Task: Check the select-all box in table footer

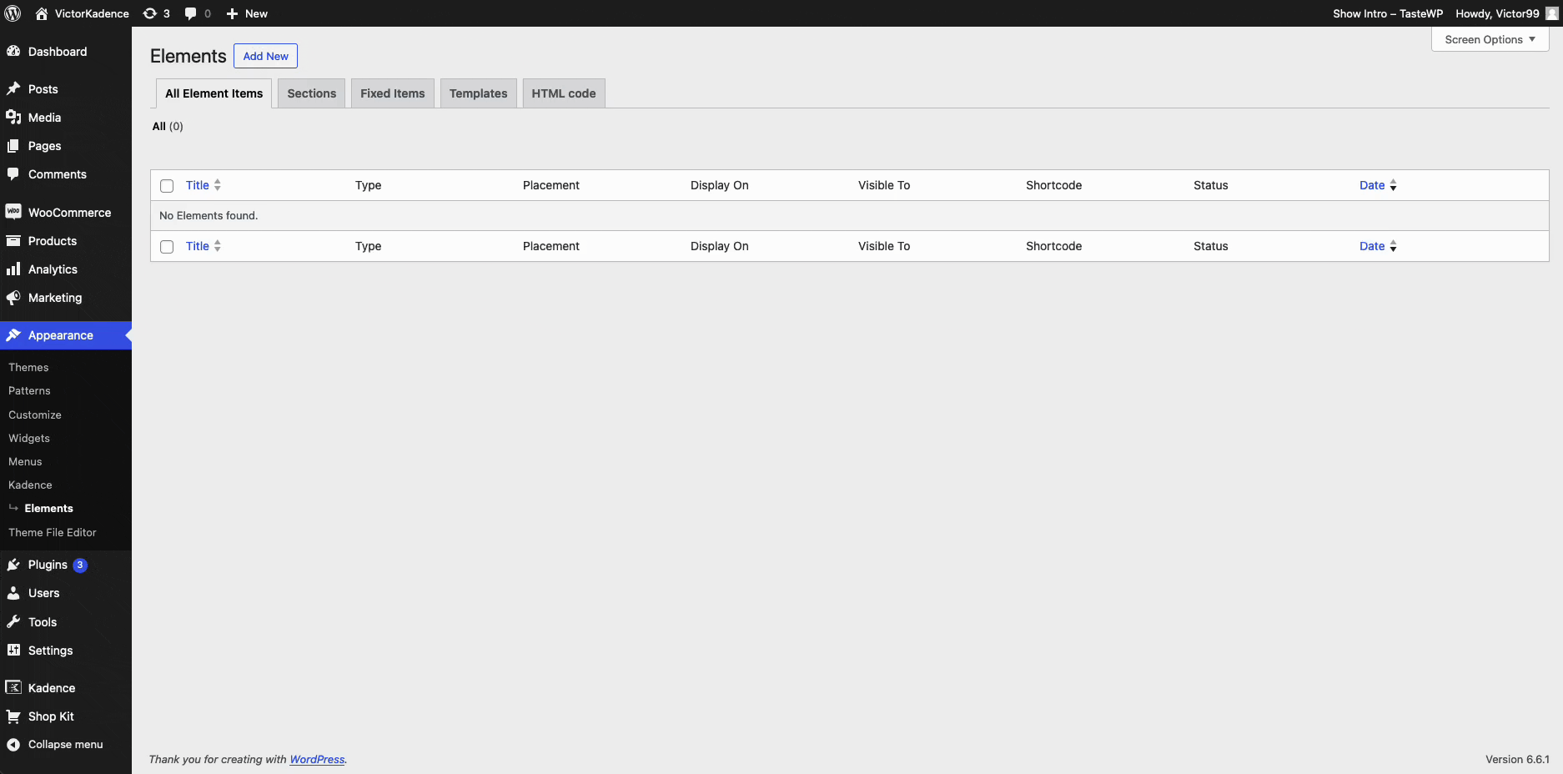Action: [167, 247]
